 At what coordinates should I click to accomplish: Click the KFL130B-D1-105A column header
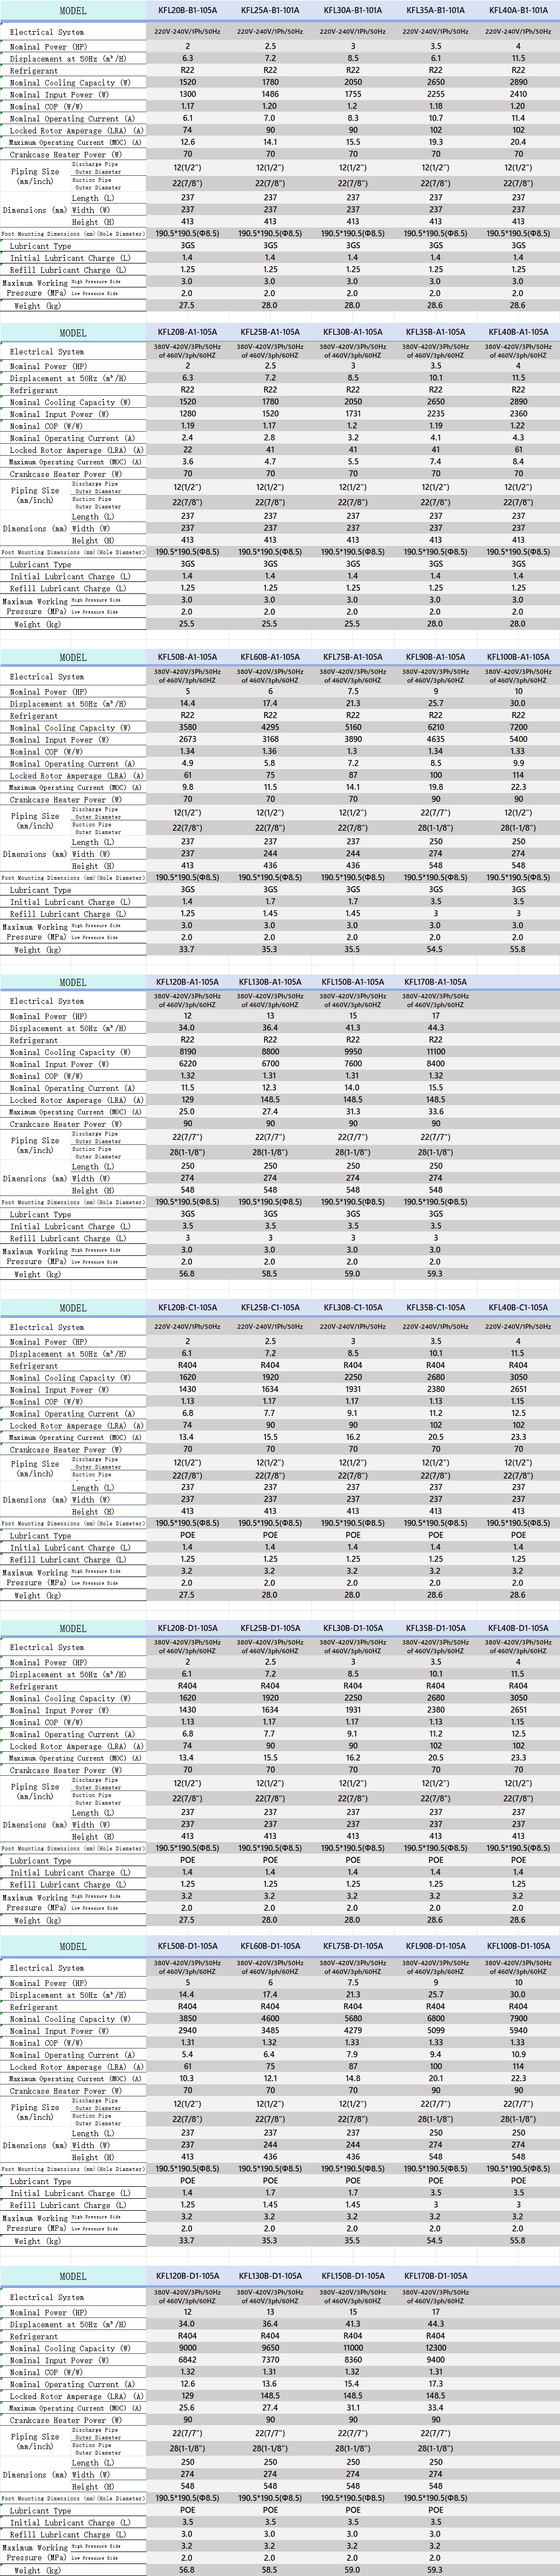270,2275
